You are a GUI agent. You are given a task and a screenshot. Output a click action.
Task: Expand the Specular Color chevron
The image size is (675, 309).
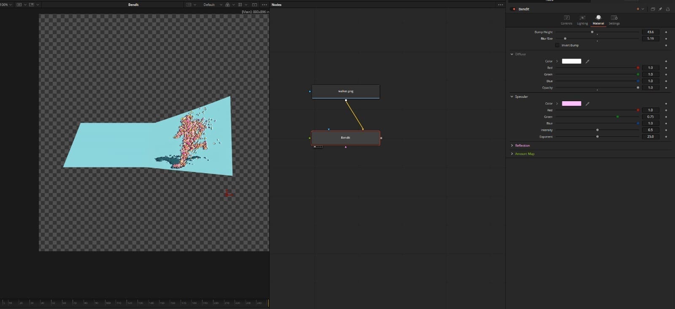click(x=557, y=103)
